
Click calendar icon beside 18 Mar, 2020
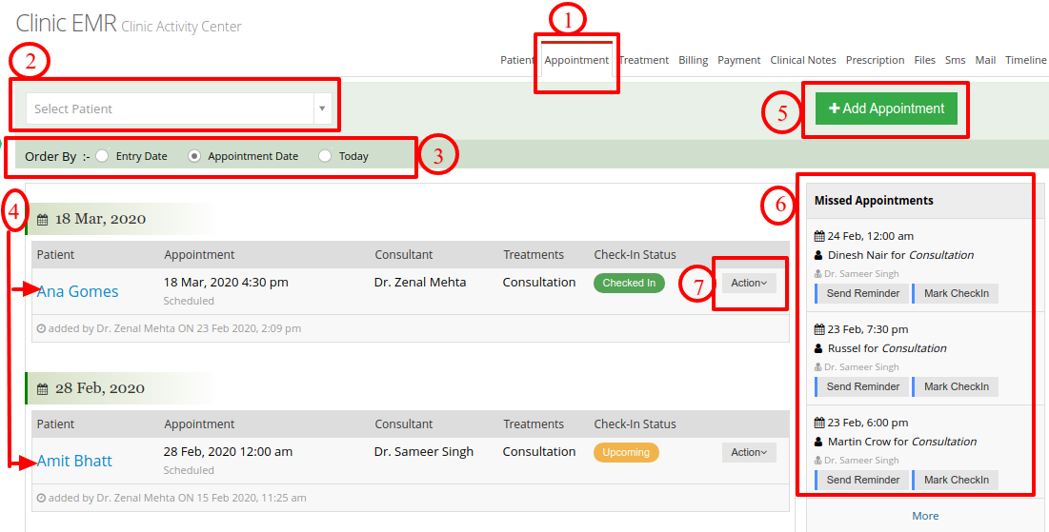tap(42, 219)
